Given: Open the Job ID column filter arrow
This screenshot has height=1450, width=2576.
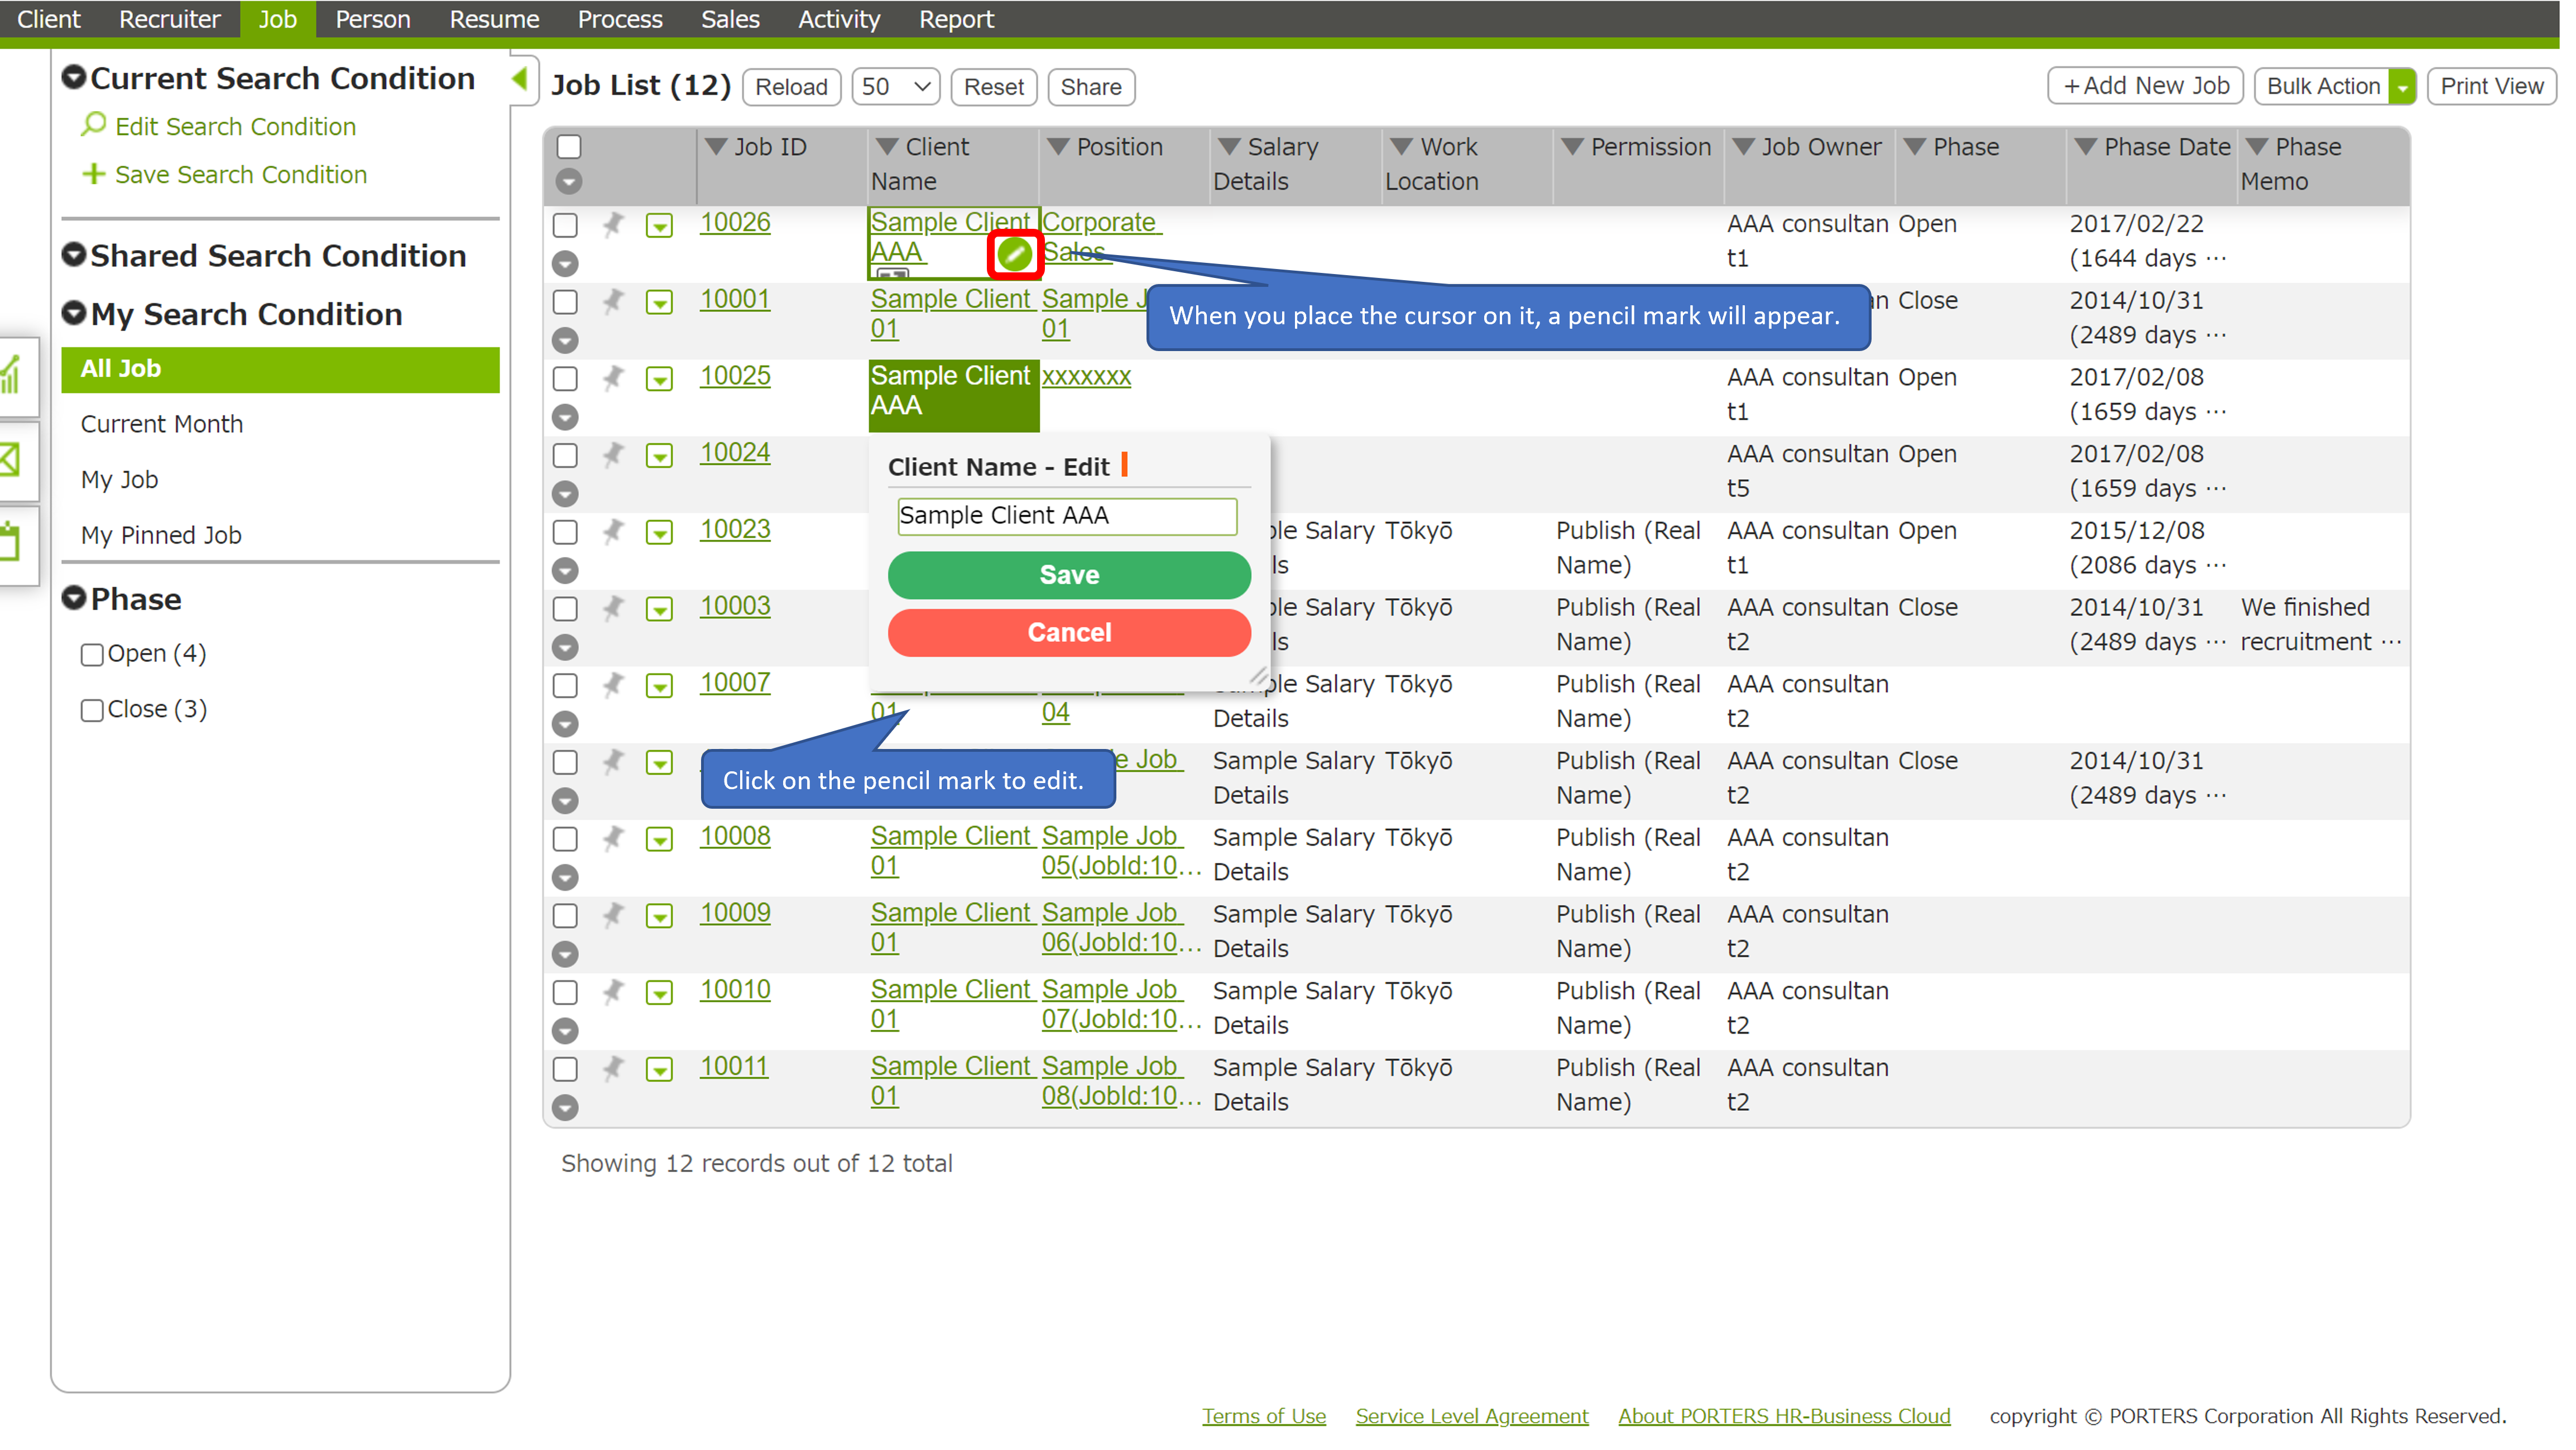Looking at the screenshot, I should pos(716,147).
